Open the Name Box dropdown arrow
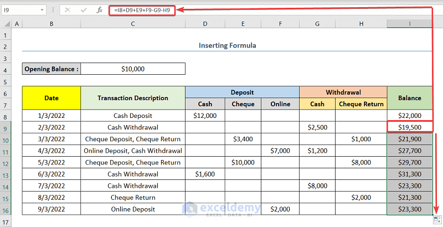443x227 pixels. coord(42,10)
